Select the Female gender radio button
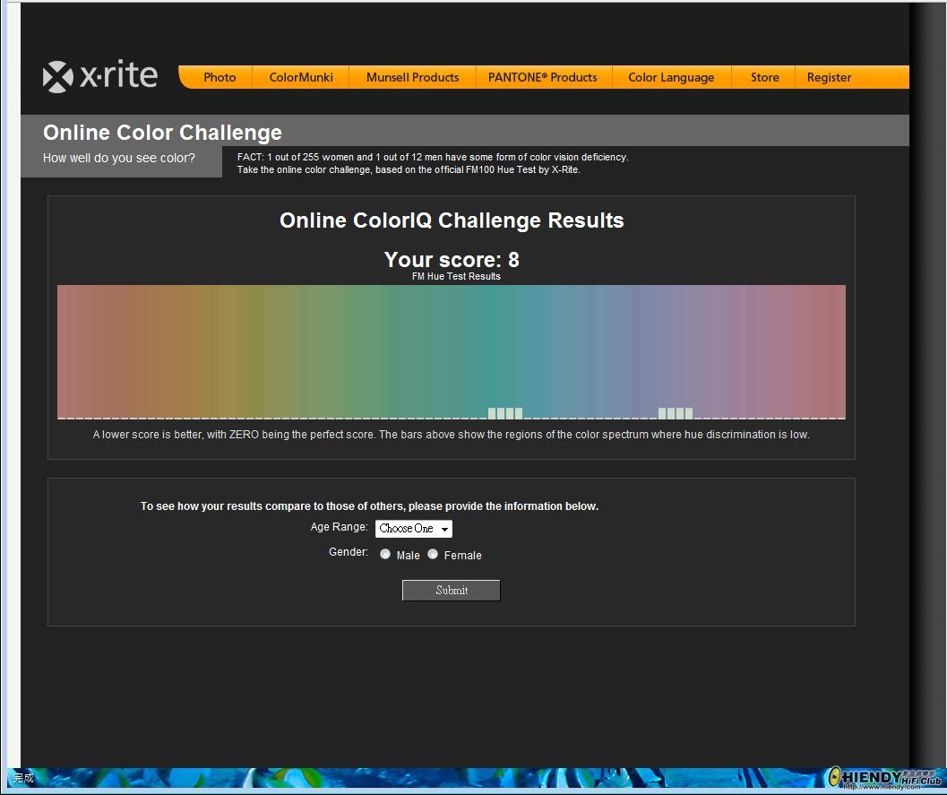 click(433, 554)
